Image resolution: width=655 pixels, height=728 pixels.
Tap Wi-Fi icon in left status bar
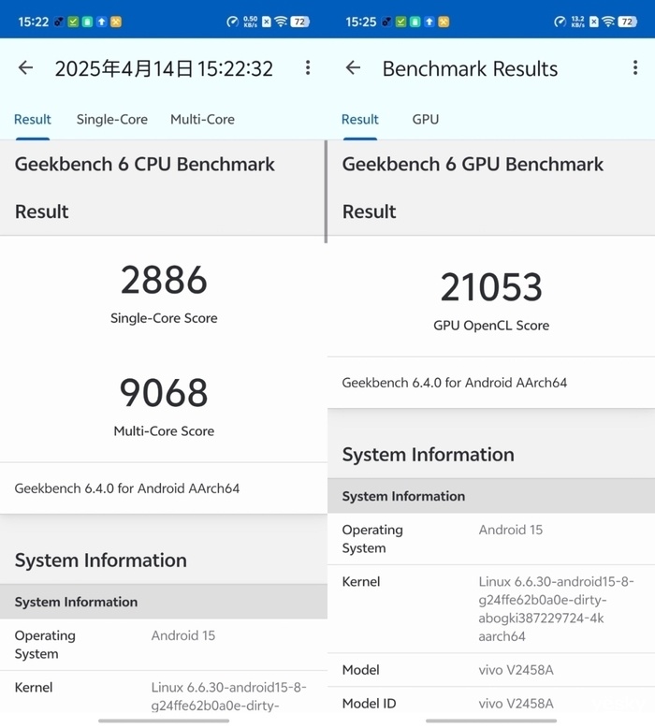point(281,21)
